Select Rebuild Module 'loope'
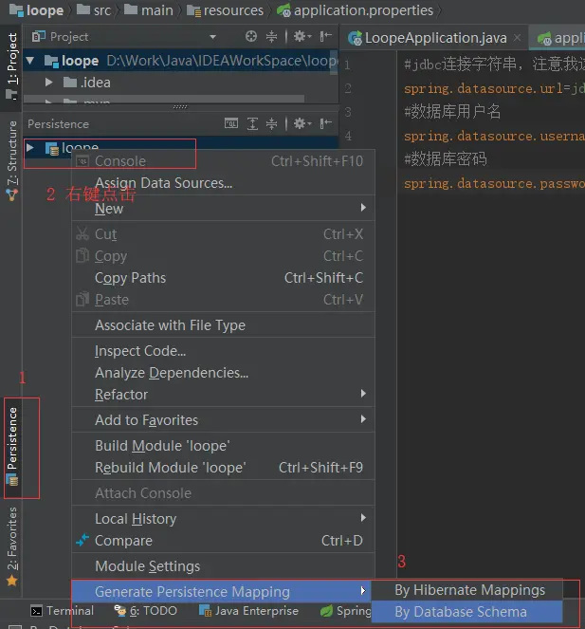Viewport: 585px width, 629px height. (x=224, y=468)
